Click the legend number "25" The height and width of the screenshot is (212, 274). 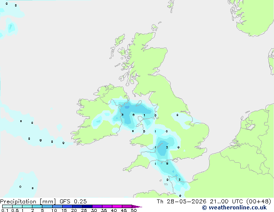(x=84, y=210)
